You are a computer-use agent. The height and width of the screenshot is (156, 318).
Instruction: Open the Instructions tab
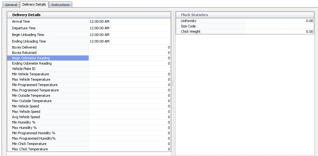point(60,5)
